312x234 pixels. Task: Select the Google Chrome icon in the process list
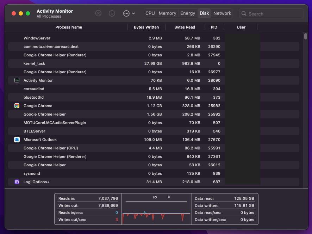17,106
